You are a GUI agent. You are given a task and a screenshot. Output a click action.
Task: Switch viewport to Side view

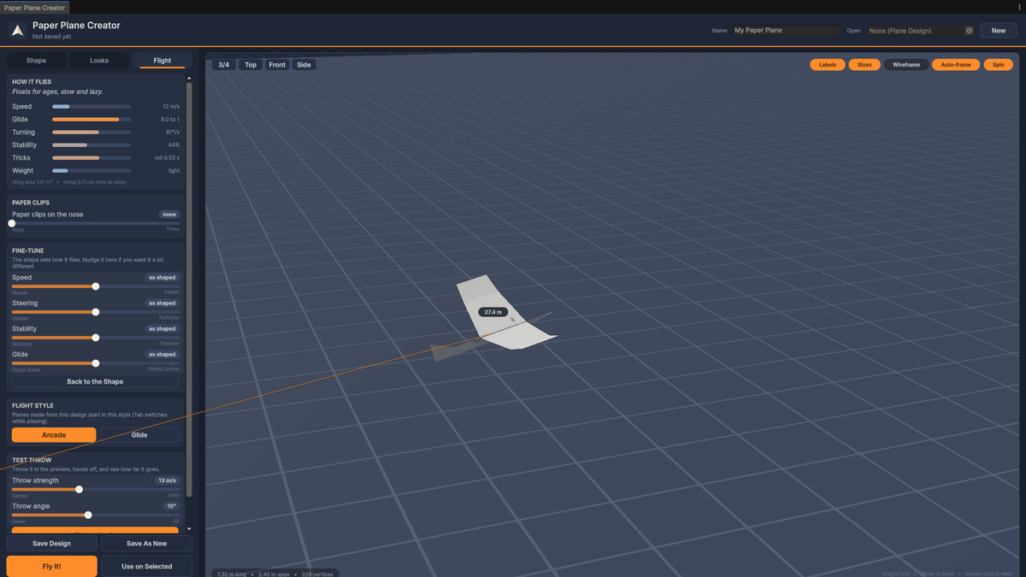click(x=304, y=65)
